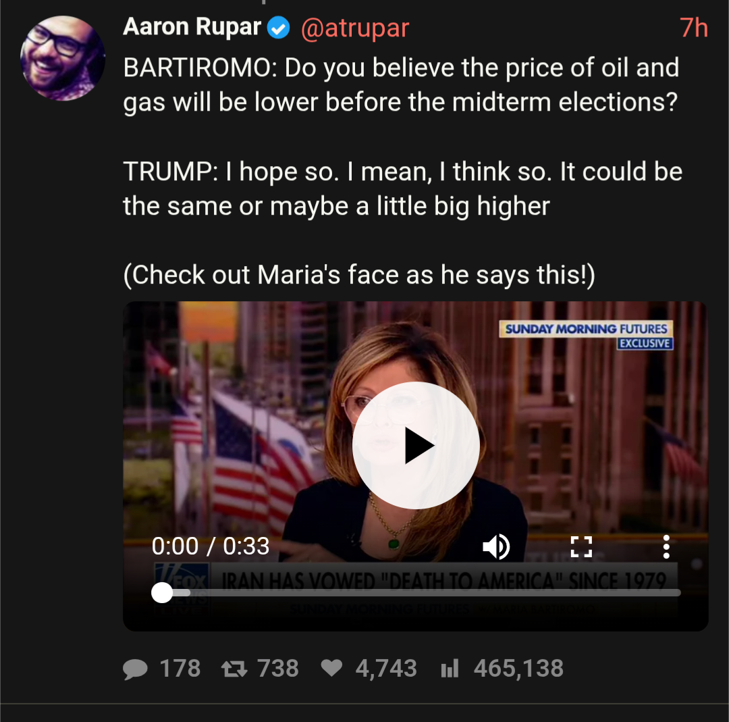Select the 738 retweets count
This screenshot has height=722, width=729.
[x=278, y=669]
